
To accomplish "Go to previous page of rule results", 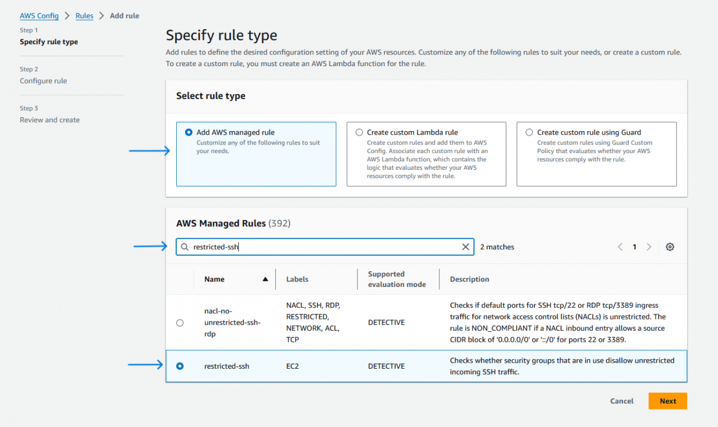I will pos(620,247).
